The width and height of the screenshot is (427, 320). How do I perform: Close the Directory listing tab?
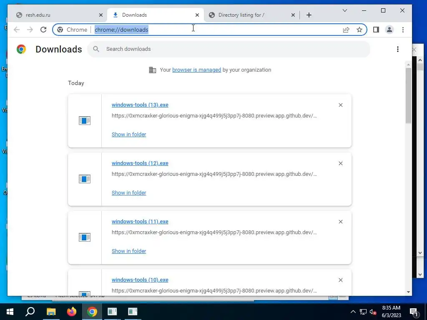293,15
